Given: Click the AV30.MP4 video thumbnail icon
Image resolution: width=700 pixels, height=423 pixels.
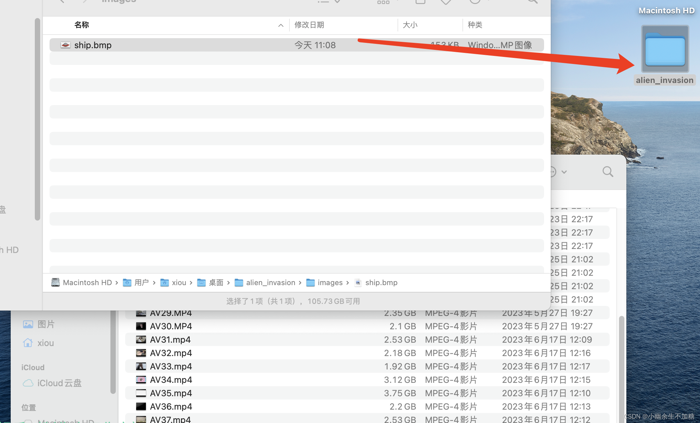Looking at the screenshot, I should (x=141, y=326).
